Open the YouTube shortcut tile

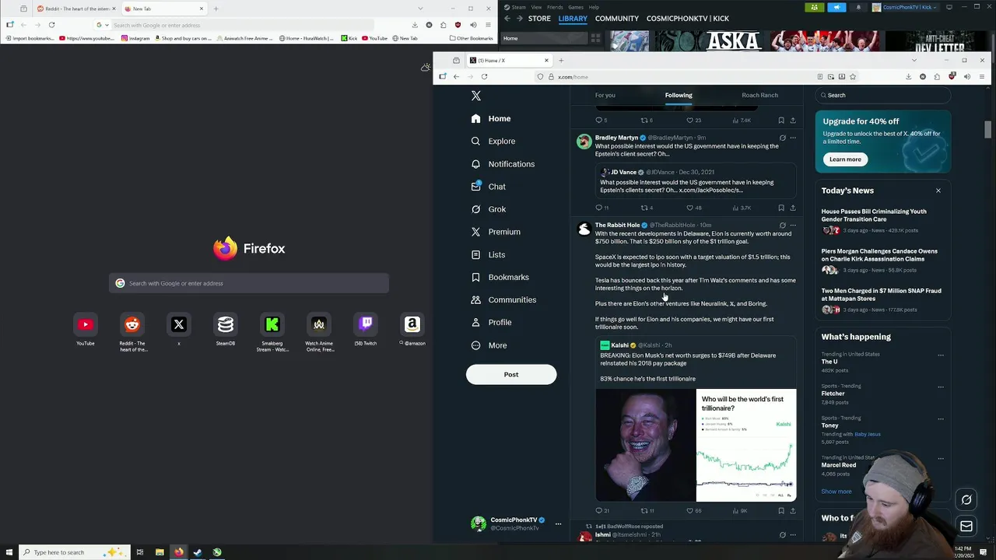coord(86,329)
